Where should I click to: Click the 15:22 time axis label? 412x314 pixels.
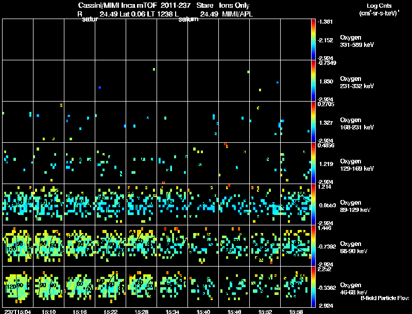point(110,311)
